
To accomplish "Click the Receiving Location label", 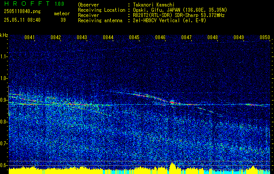I will coord(101,10).
